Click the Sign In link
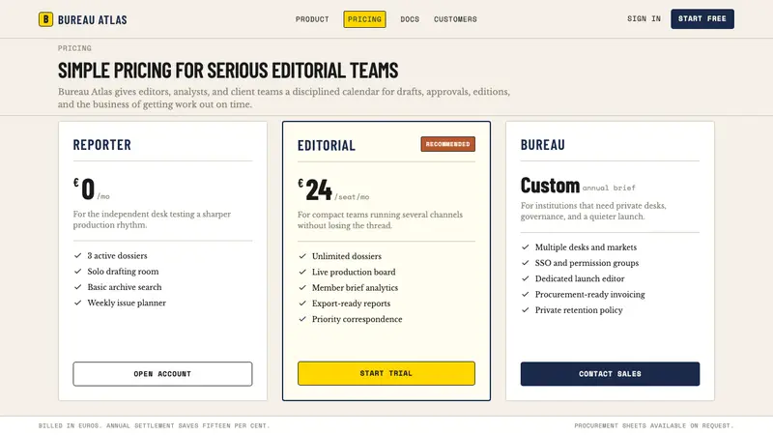The image size is (773, 435). [644, 18]
